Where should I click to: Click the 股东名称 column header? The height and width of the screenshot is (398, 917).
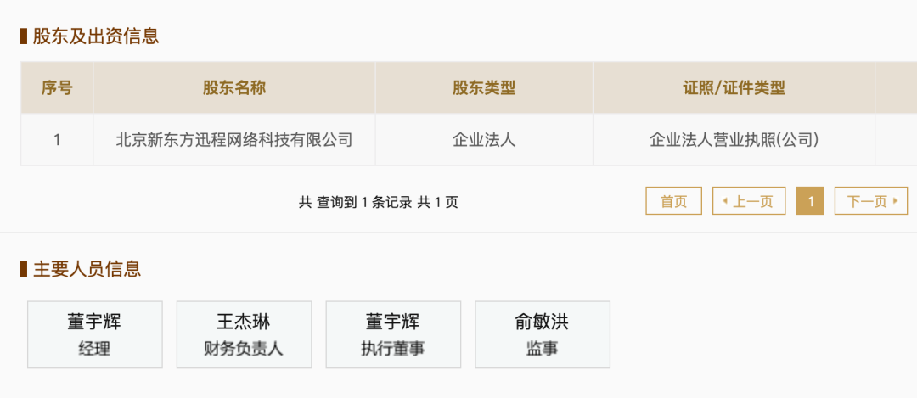(233, 87)
